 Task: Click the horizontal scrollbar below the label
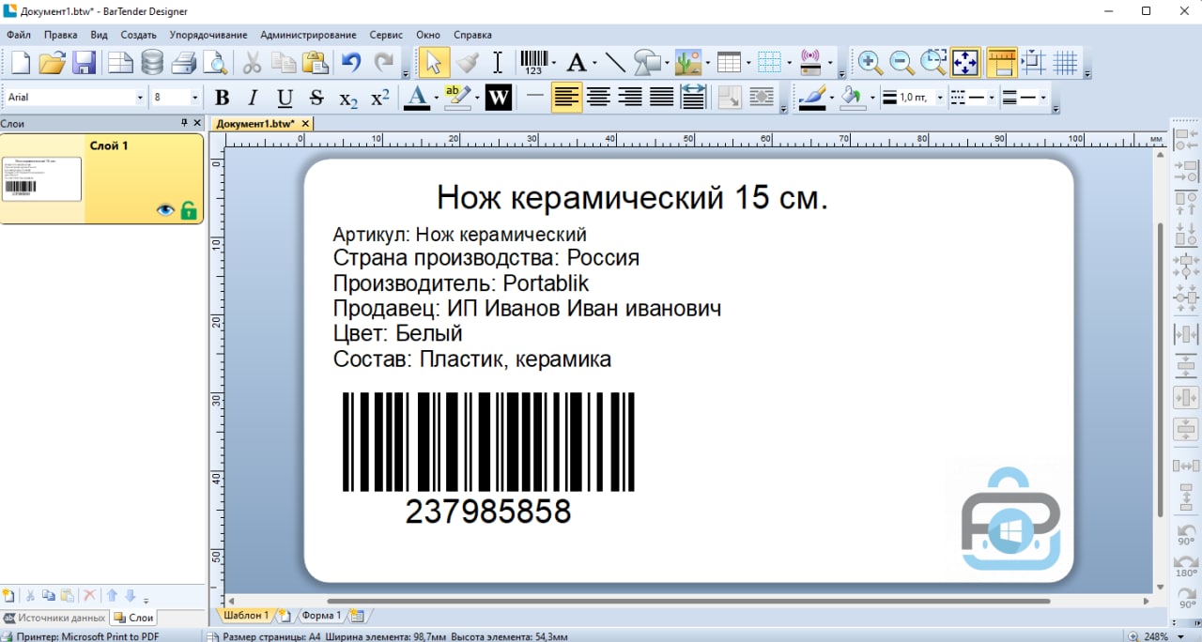click(688, 601)
